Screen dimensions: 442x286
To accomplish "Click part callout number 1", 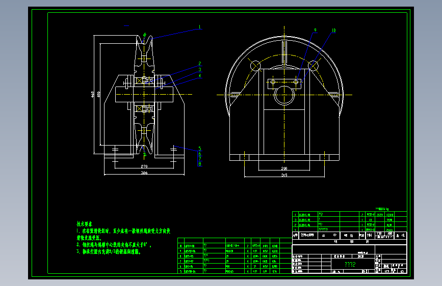I will [x=200, y=27].
